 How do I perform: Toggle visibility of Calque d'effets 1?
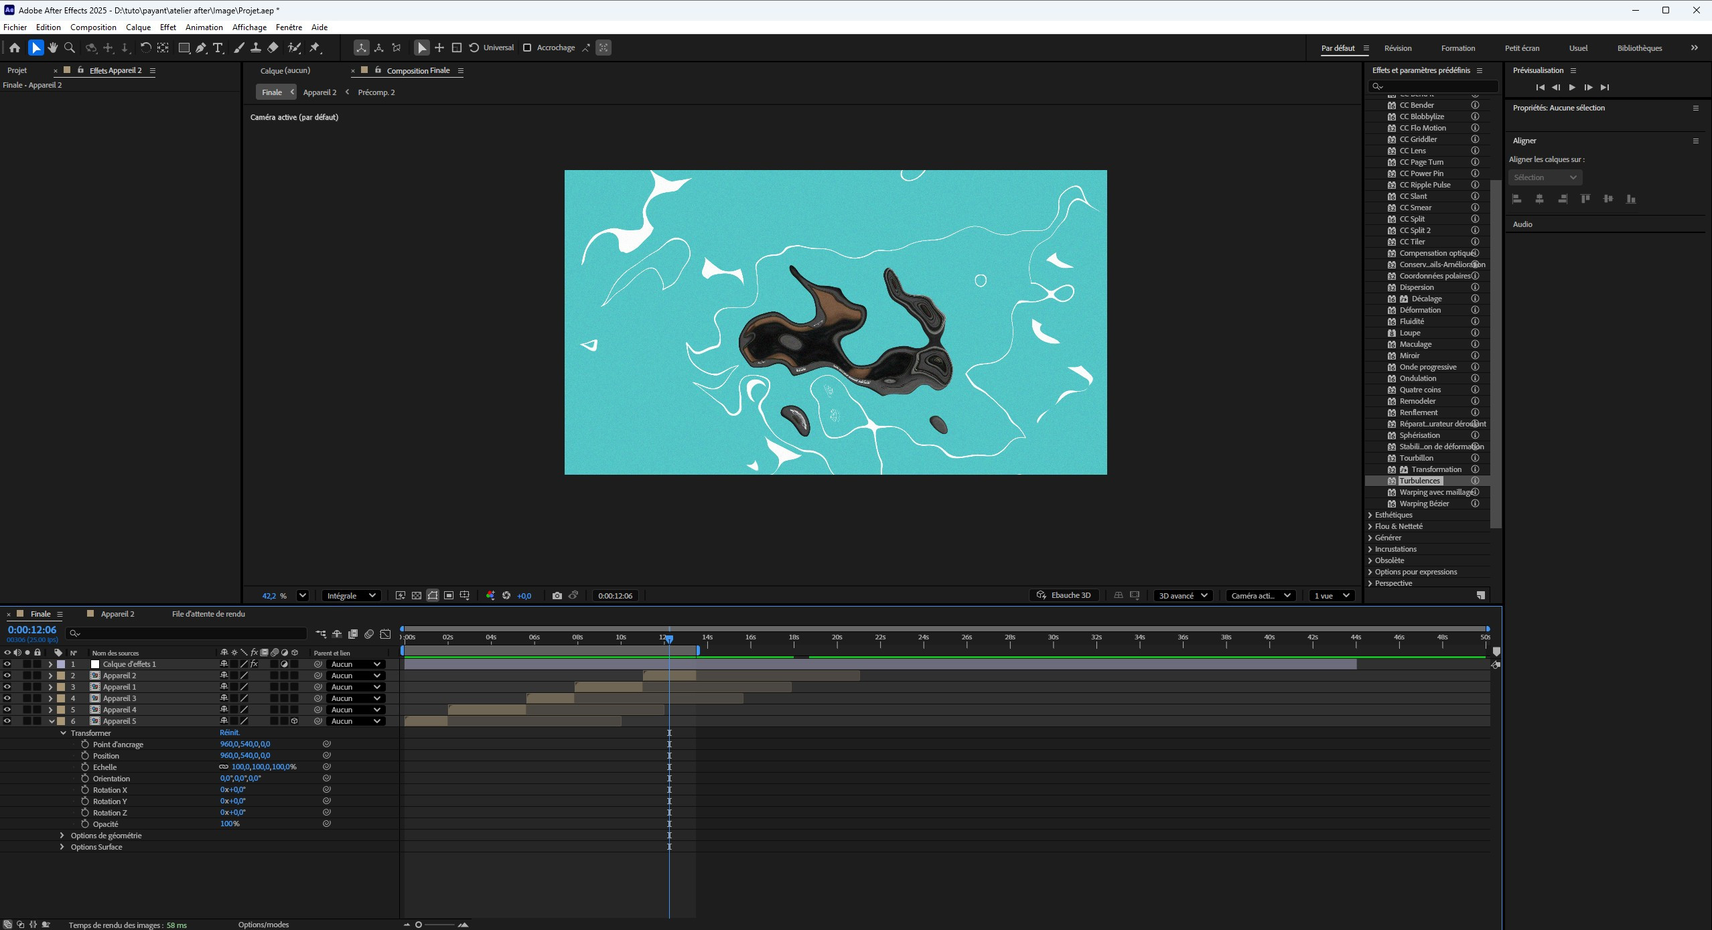click(7, 664)
